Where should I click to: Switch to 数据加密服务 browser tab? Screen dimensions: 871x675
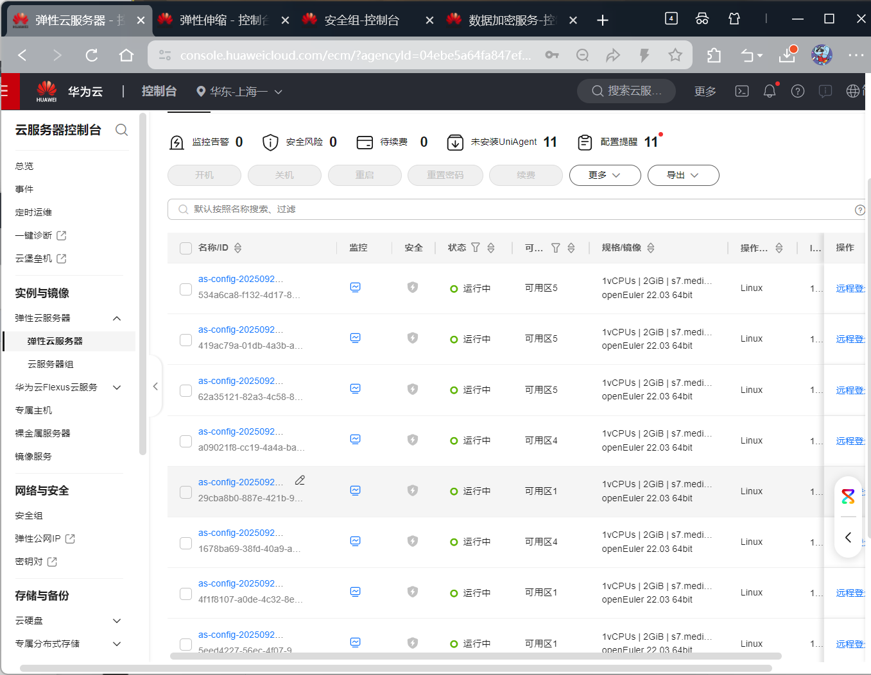512,20
